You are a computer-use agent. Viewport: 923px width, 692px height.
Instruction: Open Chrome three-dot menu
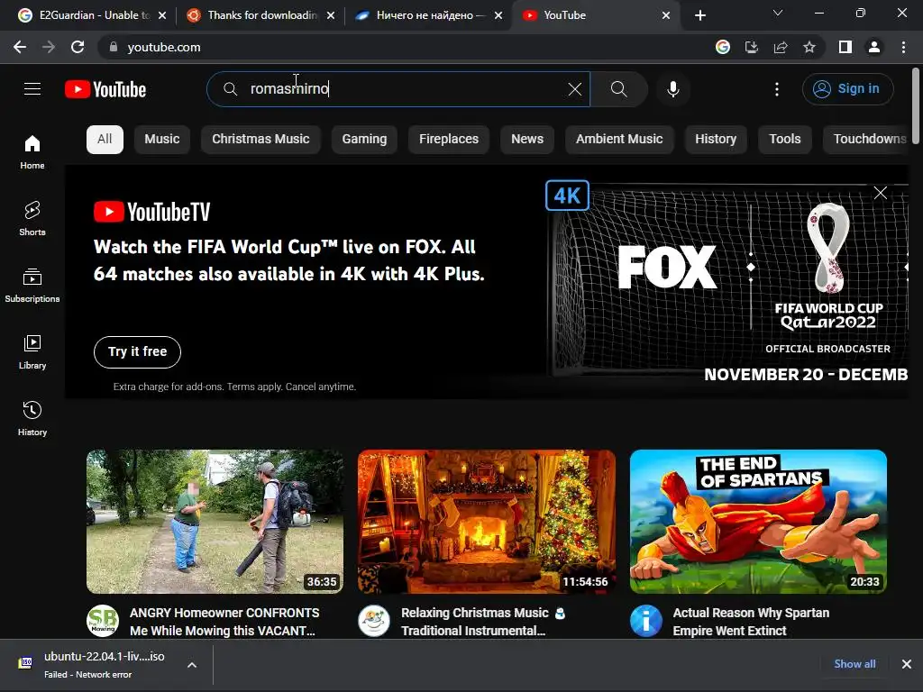click(903, 47)
